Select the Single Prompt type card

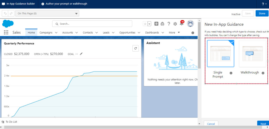tap(220, 53)
